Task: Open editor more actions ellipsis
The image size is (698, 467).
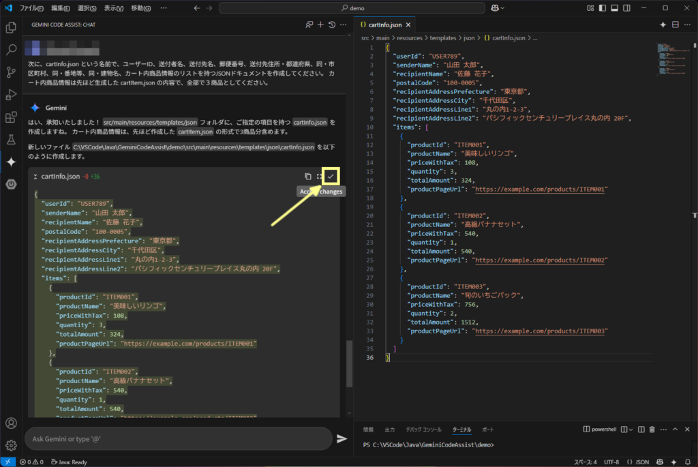Action: [x=687, y=25]
